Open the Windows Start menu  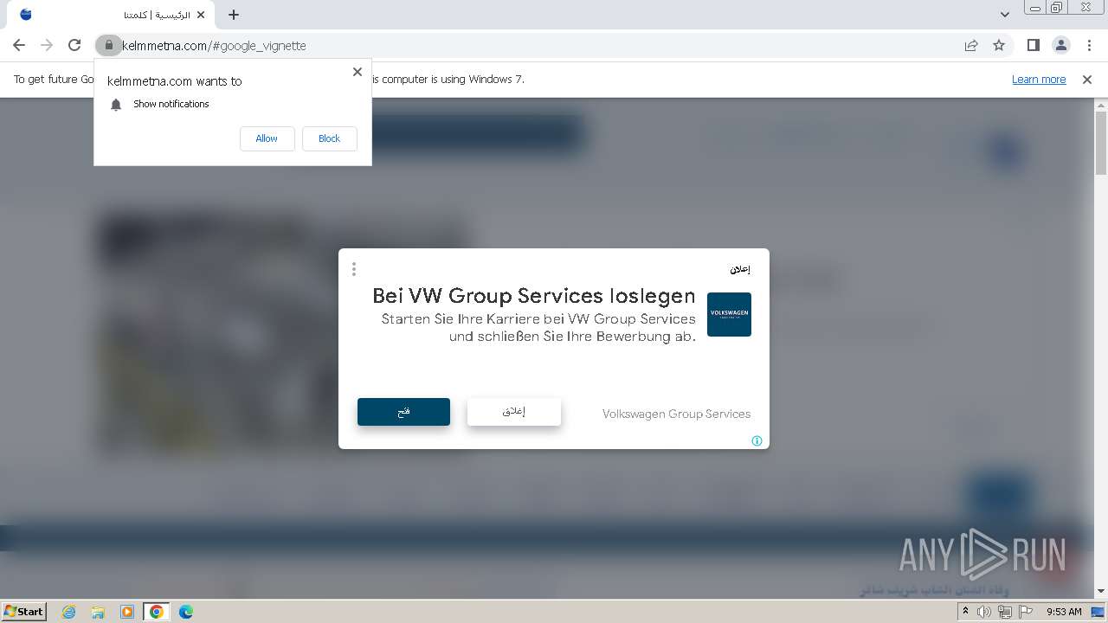24,611
